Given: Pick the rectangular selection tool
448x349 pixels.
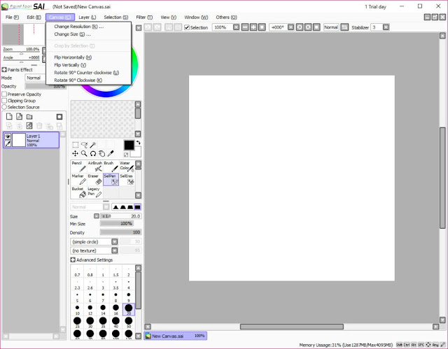Looking at the screenshot, I should 76,145.
